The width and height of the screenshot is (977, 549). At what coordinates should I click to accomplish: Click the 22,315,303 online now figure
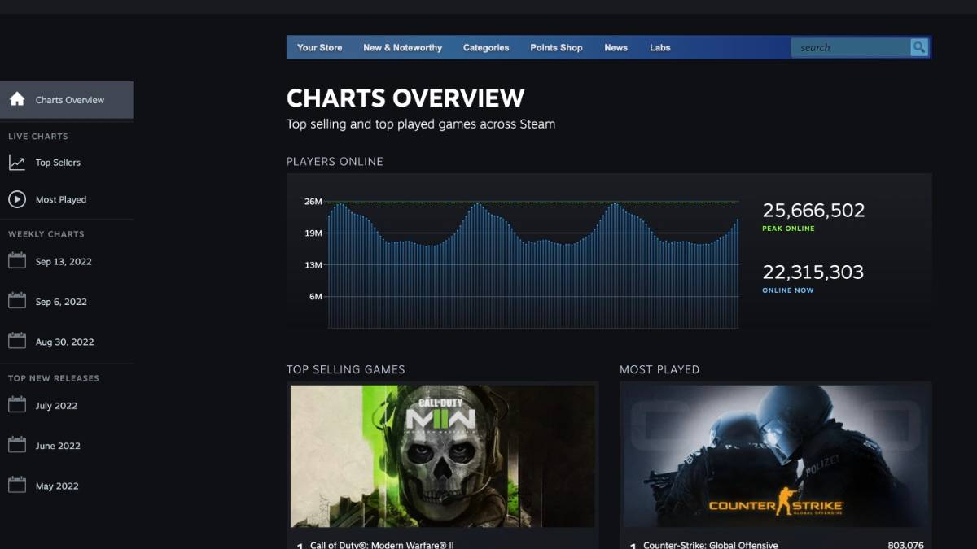[813, 272]
